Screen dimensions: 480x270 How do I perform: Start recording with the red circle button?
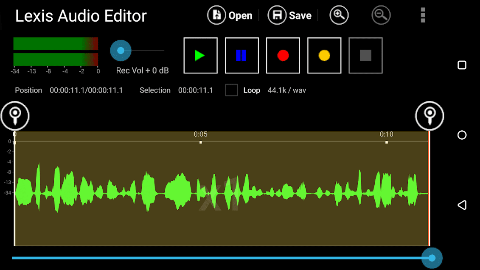[283, 56]
